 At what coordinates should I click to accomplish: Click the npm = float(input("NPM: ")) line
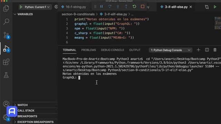(x=99, y=28)
